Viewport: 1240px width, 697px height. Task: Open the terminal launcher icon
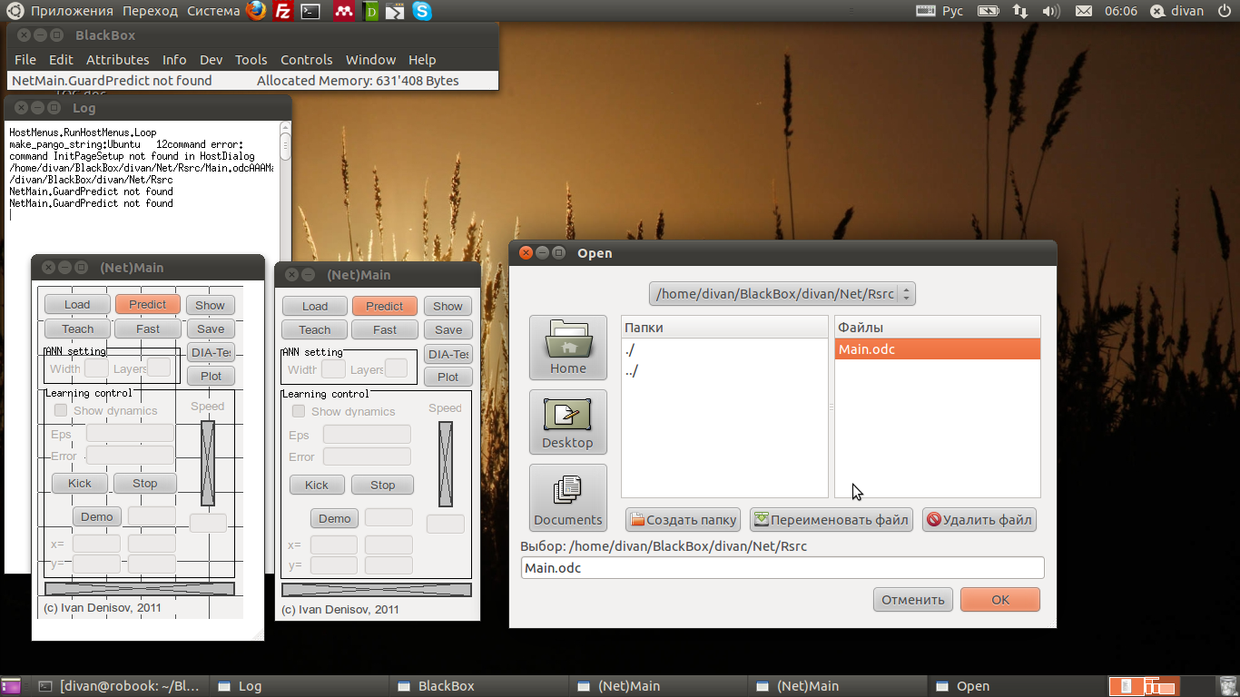[x=311, y=11]
